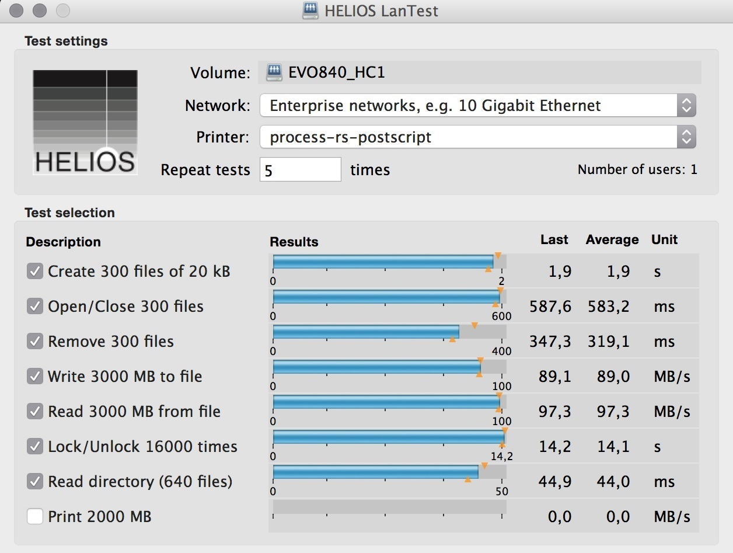Open the Network type dropdown
The height and width of the screenshot is (553, 733).
pos(478,106)
